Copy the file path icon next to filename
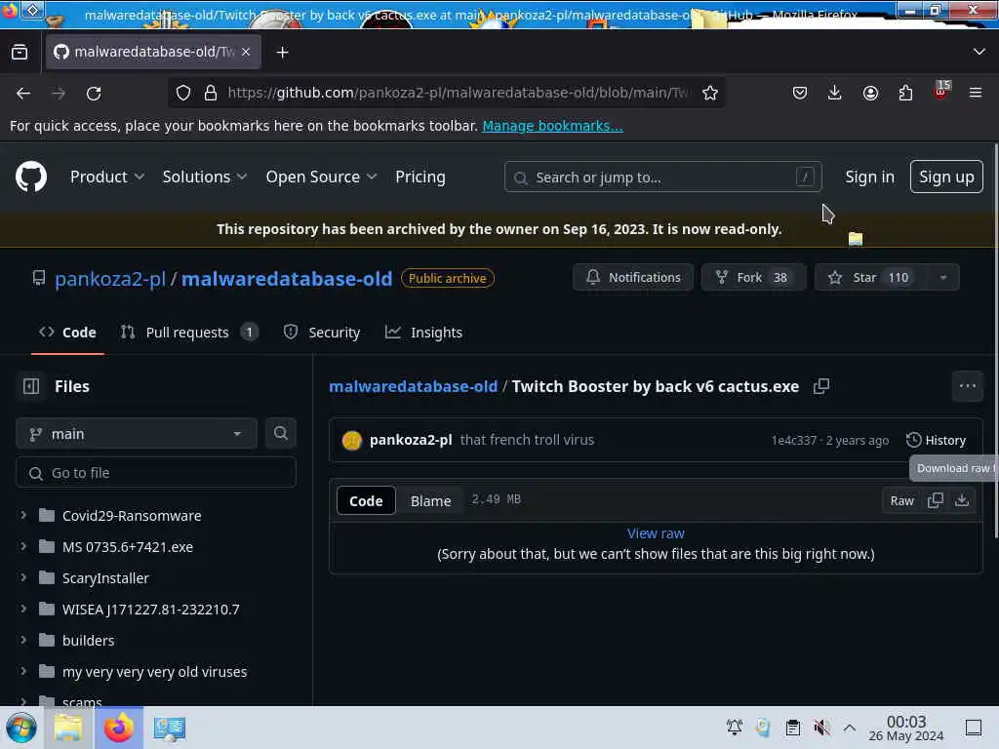Screen dimensions: 999x749 821,386
